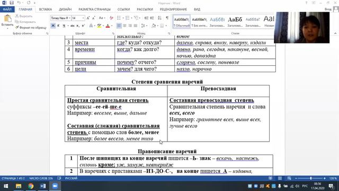
Task: Toggle show paragraph marks (¶)
Action: (167, 18)
